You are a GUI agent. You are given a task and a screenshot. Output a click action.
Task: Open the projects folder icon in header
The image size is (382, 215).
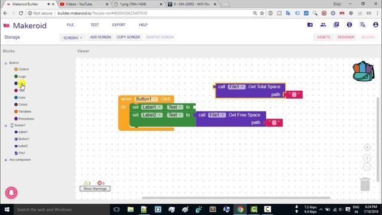coord(310,24)
